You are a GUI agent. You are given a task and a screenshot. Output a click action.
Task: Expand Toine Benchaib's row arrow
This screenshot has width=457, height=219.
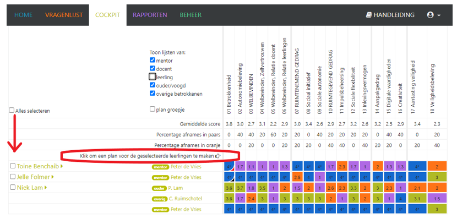point(62,166)
